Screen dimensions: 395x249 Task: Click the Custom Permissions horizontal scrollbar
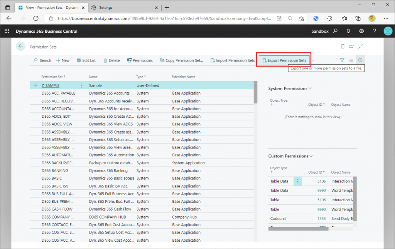[x=298, y=229]
